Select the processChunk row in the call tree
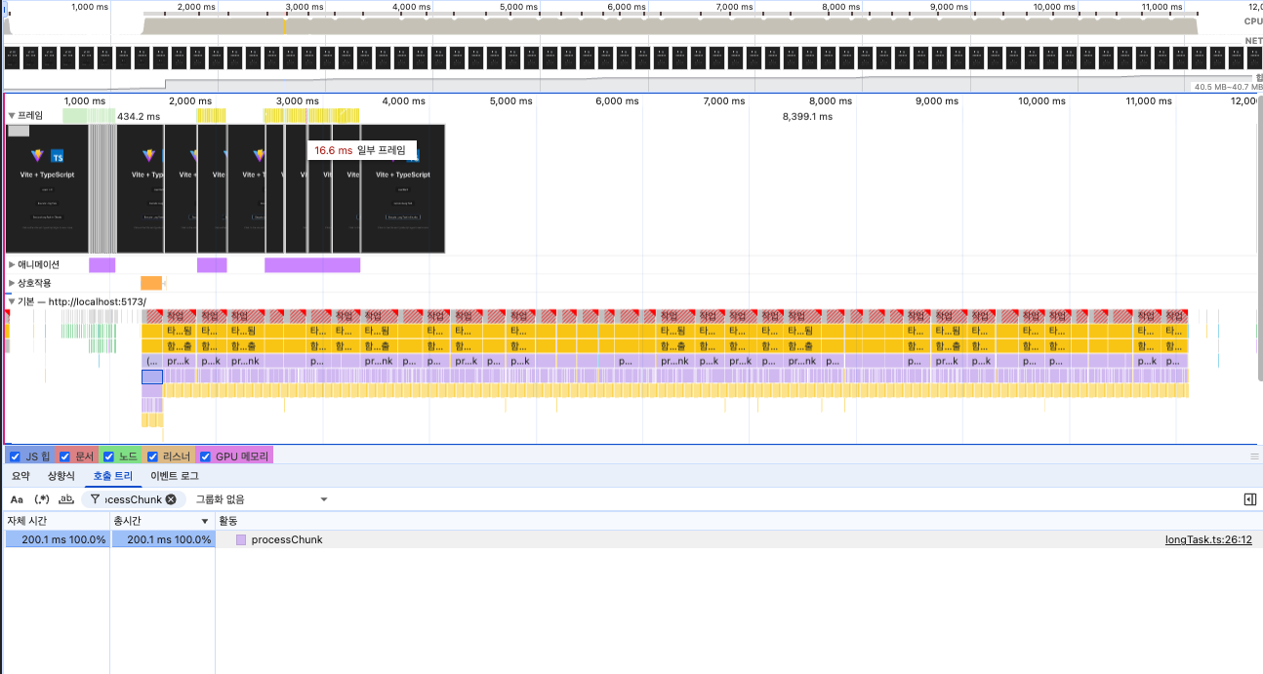 (631, 539)
